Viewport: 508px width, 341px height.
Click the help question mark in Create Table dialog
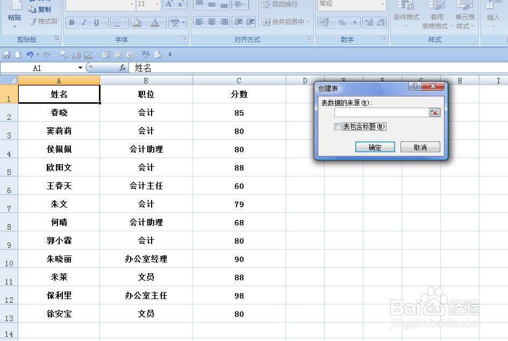click(x=415, y=86)
